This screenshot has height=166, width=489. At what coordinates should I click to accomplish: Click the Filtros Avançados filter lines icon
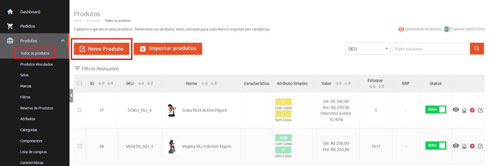tap(77, 68)
